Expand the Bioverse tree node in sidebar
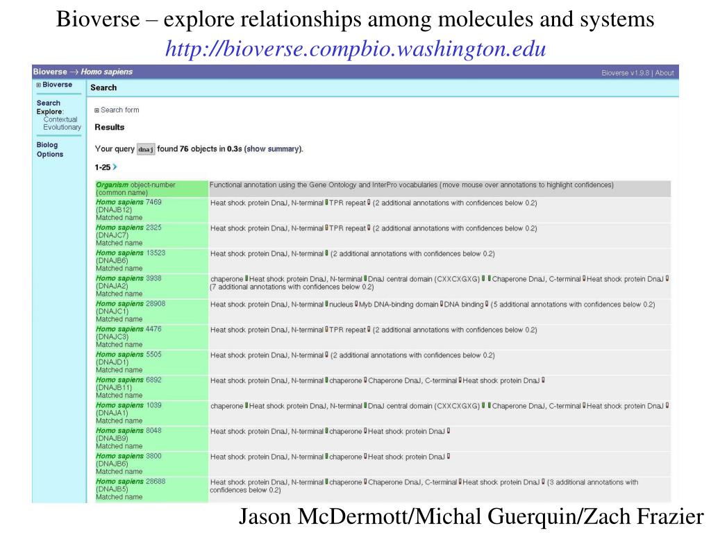711x533 pixels. (x=39, y=85)
